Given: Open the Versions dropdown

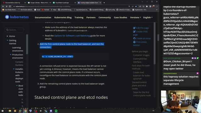Looking at the screenshot, I should [x=135, y=18].
